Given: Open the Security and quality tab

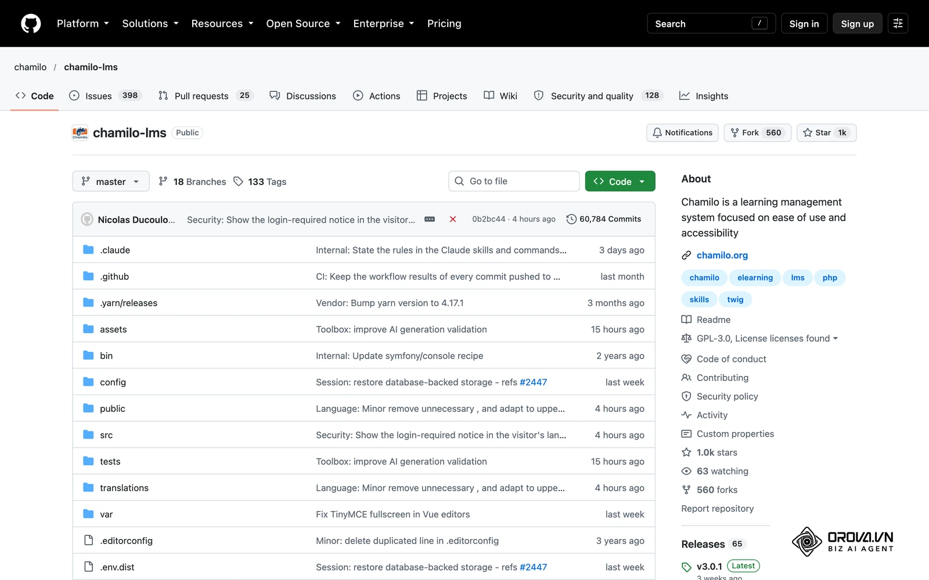Looking at the screenshot, I should (598, 96).
